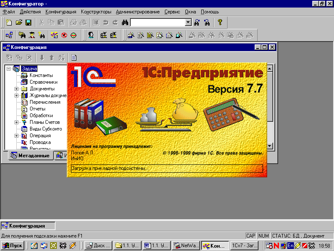Click the green performance gauge icon
This screenshot has height=251, width=334.
coord(73,35)
